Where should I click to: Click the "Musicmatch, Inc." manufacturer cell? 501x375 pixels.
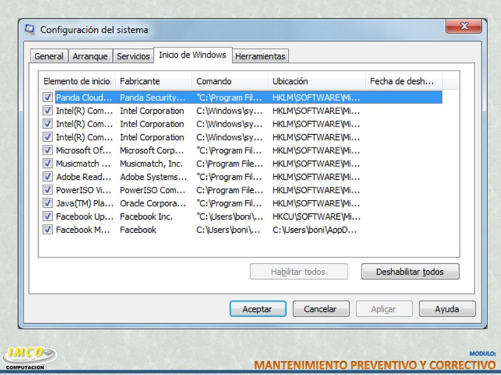[151, 164]
